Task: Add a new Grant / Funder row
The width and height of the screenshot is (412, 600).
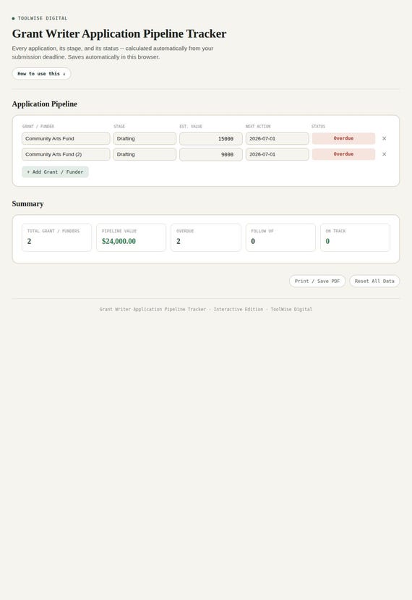Action: pos(55,172)
